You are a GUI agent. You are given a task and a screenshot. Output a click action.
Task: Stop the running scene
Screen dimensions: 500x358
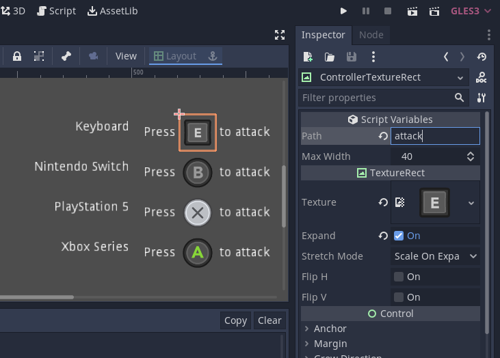pos(388,11)
